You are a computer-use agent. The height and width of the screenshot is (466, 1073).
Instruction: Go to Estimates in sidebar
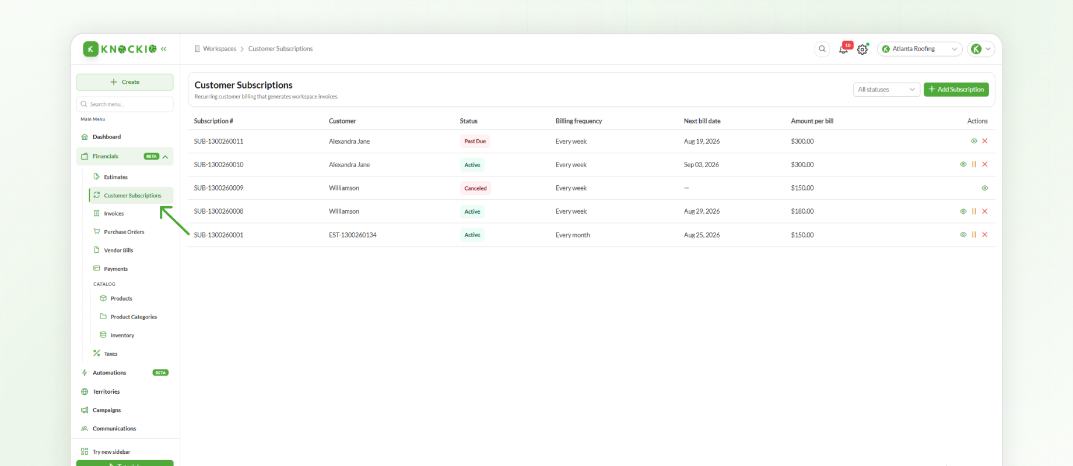131,177
